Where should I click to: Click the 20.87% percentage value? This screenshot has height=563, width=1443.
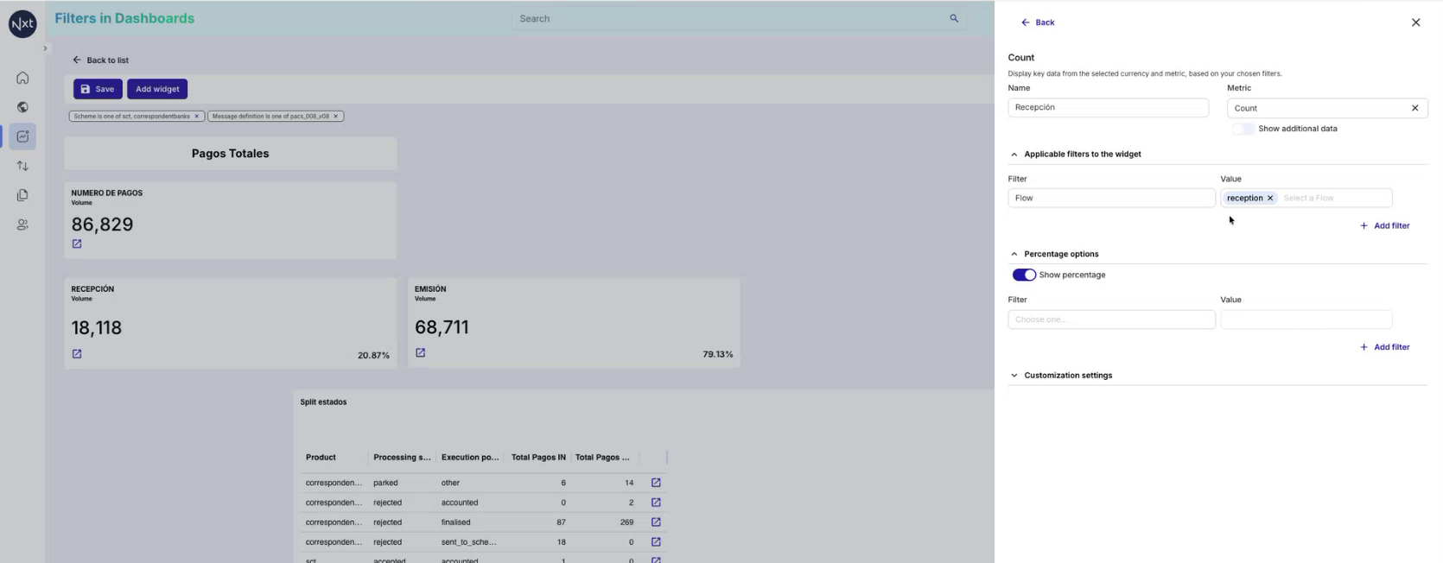[373, 356]
